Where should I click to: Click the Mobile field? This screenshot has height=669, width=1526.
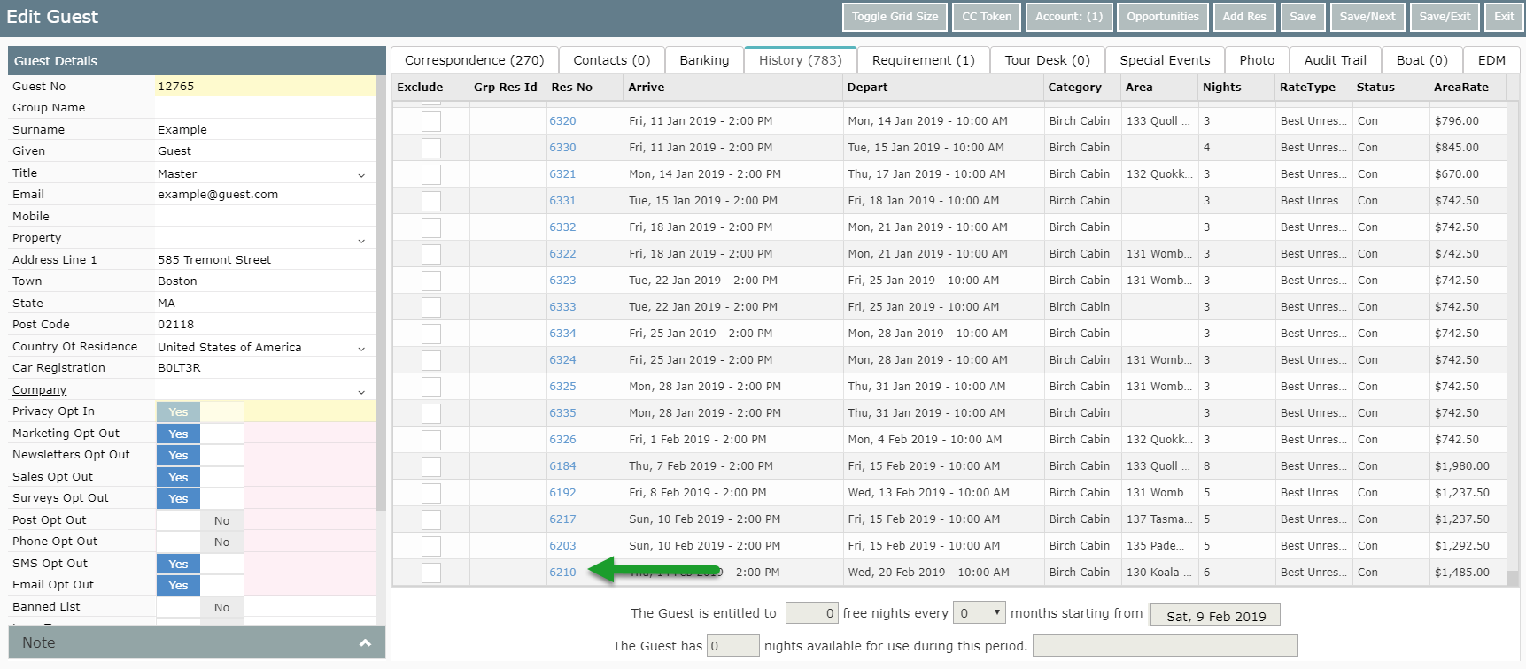(265, 217)
